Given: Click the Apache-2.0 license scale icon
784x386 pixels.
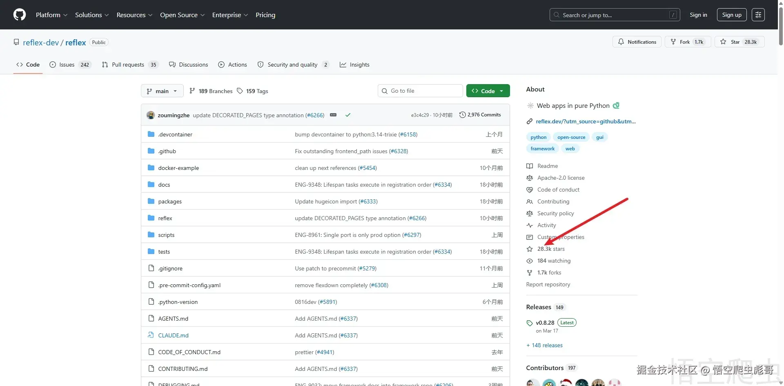Looking at the screenshot, I should coord(530,178).
